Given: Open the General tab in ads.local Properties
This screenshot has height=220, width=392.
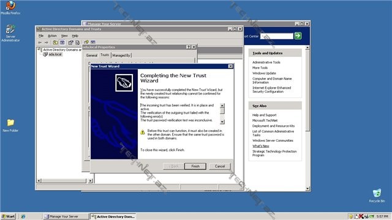Looking at the screenshot, I should (x=91, y=56).
